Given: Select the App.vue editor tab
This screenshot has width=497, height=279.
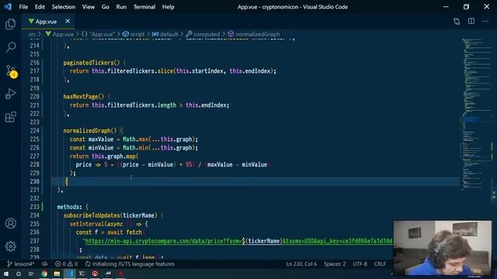Looking at the screenshot, I should point(48,21).
